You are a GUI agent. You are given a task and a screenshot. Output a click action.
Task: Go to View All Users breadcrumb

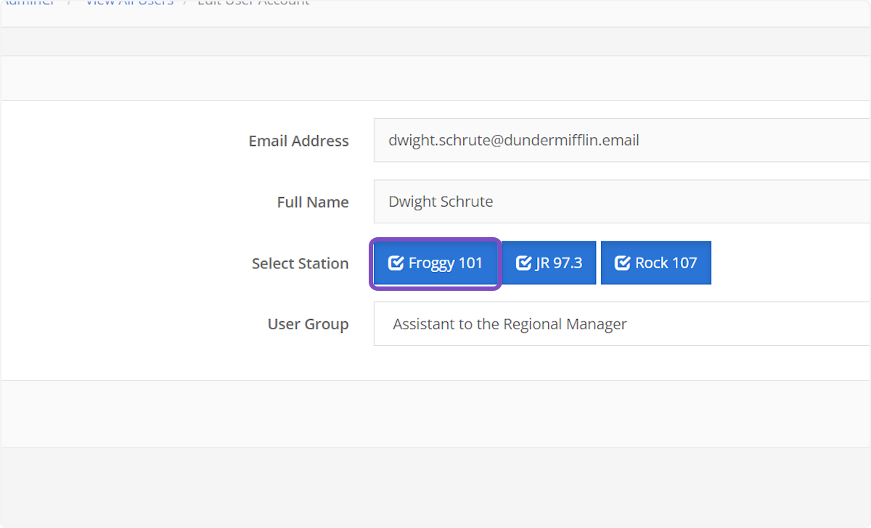[129, 2]
